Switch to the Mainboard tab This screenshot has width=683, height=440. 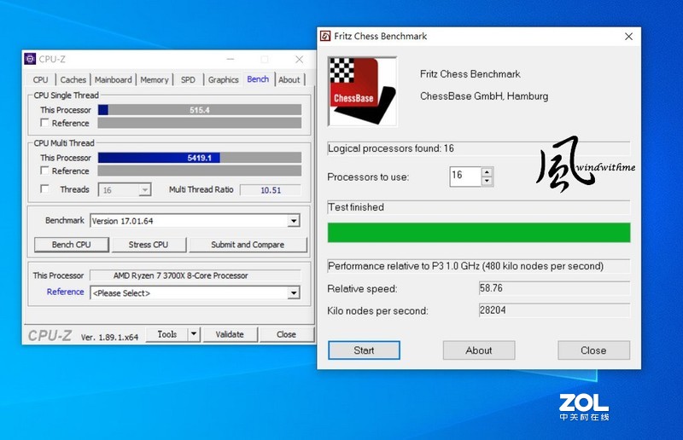(x=113, y=80)
